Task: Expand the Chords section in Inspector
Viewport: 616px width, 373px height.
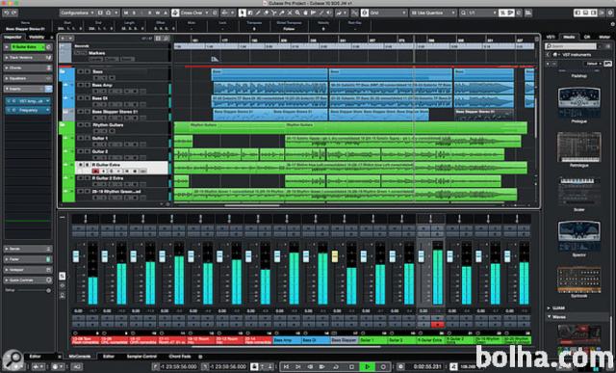Action: coord(28,67)
